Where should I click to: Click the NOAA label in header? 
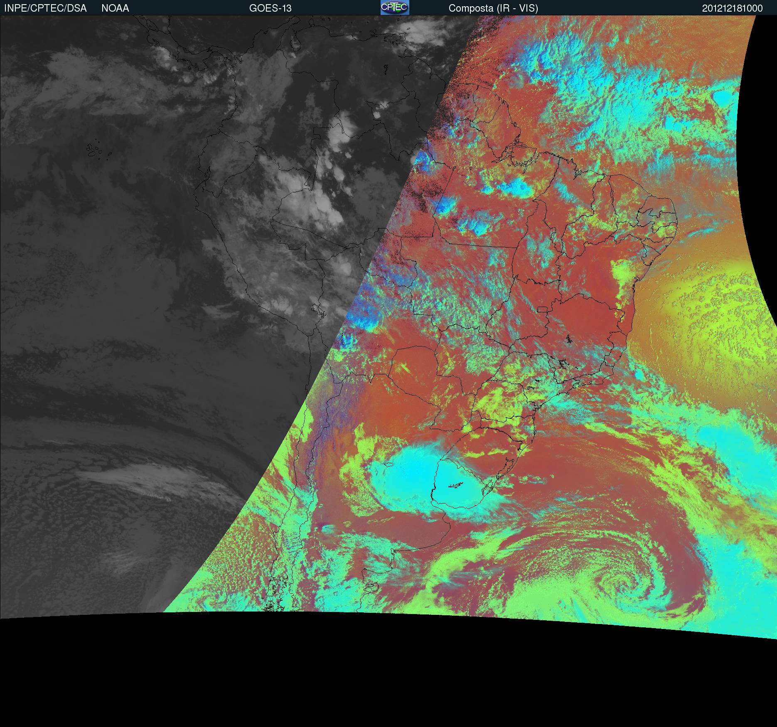click(115, 8)
